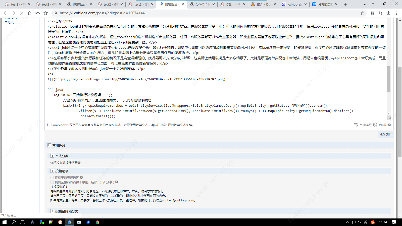Click the editor vertical scrollbar thumb
This screenshot has height=226, width=402.
tap(389, 79)
